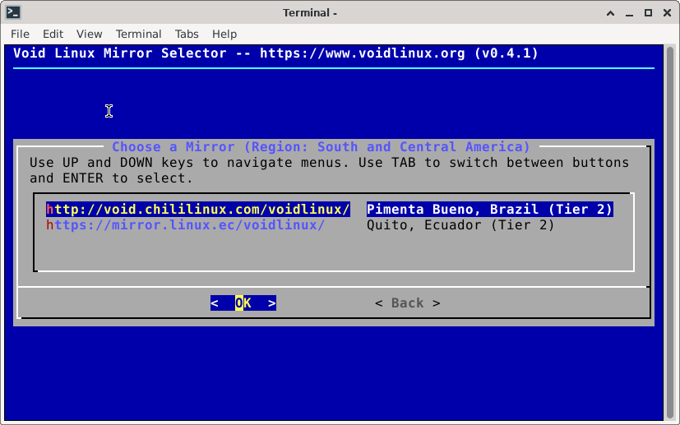Maximize the Terminal window
Screen dimensions: 680x425
(648, 12)
